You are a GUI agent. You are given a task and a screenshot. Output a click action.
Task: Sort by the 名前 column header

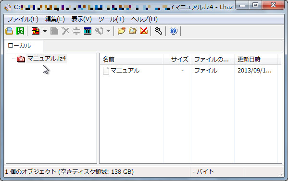click(x=132, y=60)
